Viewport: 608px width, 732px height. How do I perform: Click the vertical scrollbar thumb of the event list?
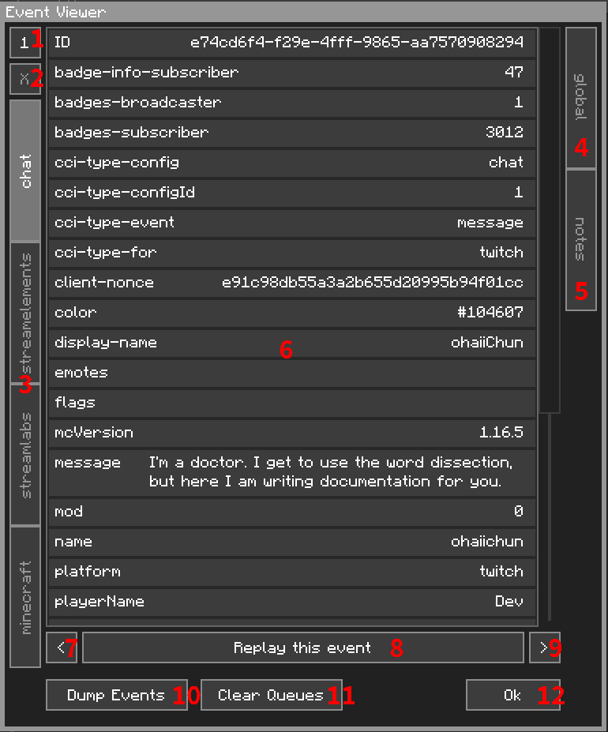[x=550, y=220]
